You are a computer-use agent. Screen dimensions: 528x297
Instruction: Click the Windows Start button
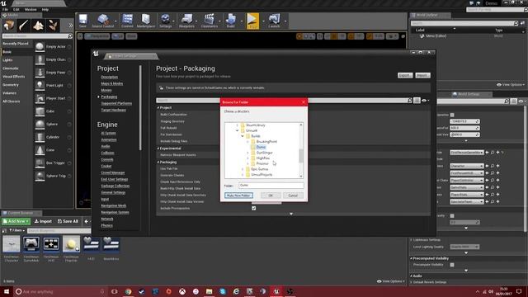(x=6, y=291)
